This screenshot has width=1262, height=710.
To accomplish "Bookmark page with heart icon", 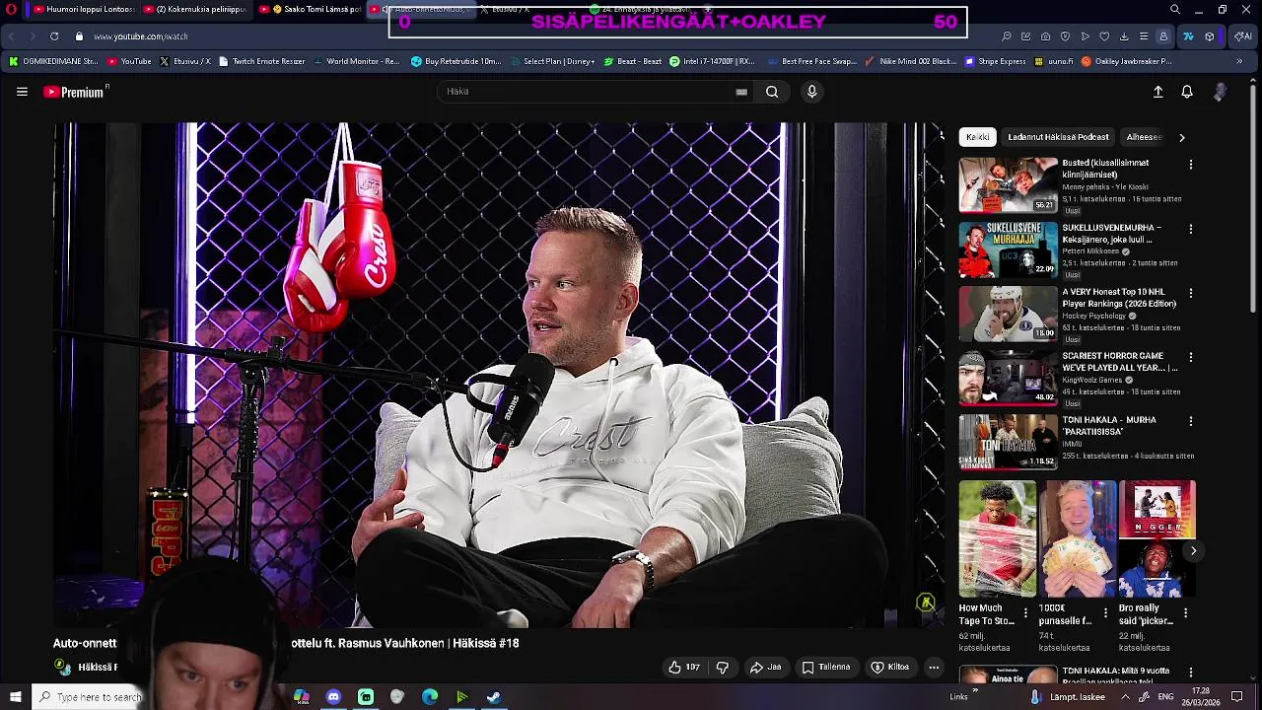I will pos(1104,36).
